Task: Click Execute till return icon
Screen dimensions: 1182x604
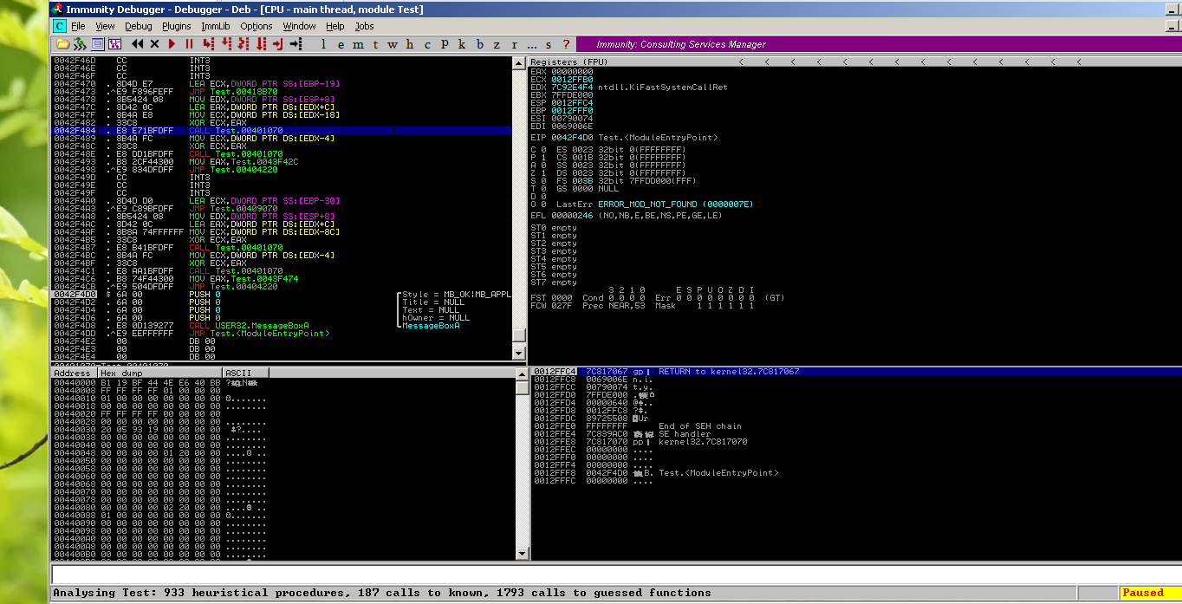Action: (x=278, y=44)
